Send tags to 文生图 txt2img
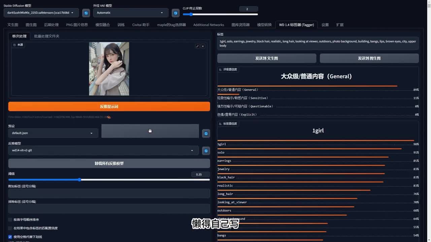431x242 pixels. coord(266,58)
